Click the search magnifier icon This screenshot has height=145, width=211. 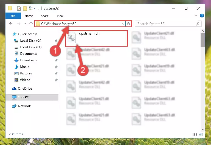coord(198,24)
